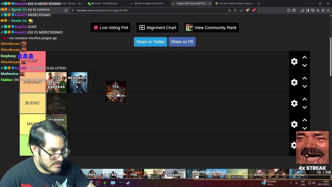Share tier list on Twitter
This screenshot has width=332, height=187.
(x=150, y=42)
